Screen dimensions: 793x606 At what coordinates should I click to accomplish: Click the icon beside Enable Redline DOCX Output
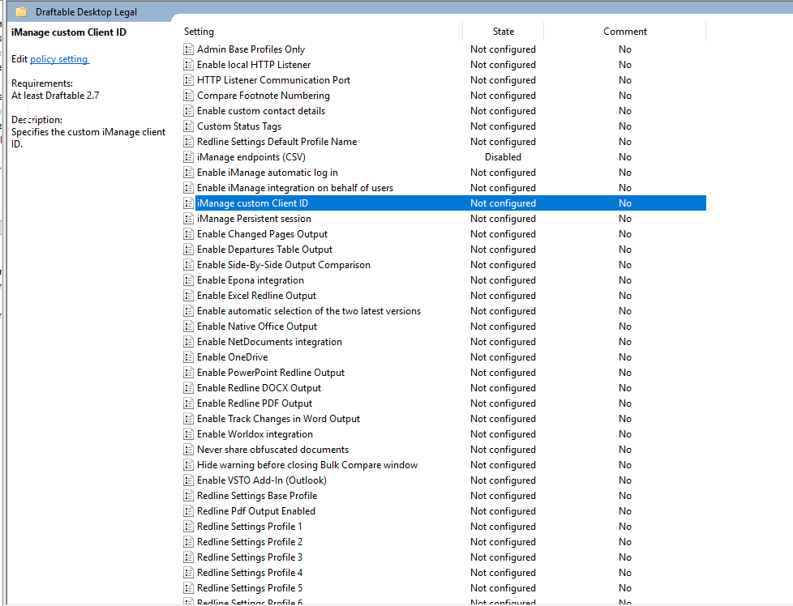click(188, 388)
